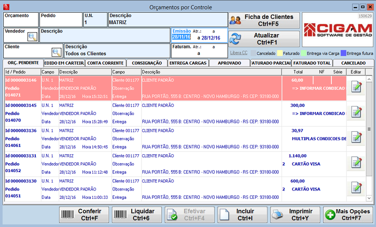Click the Pedido input field
Image resolution: width=376 pixels, height=227 pixels.
click(61, 20)
